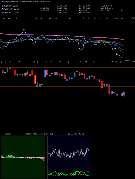Image resolution: width=135 pixels, height=179 pixels.
Task: Select the 'DOW ST: 13.98' legend text
Action: tap(11, 6)
